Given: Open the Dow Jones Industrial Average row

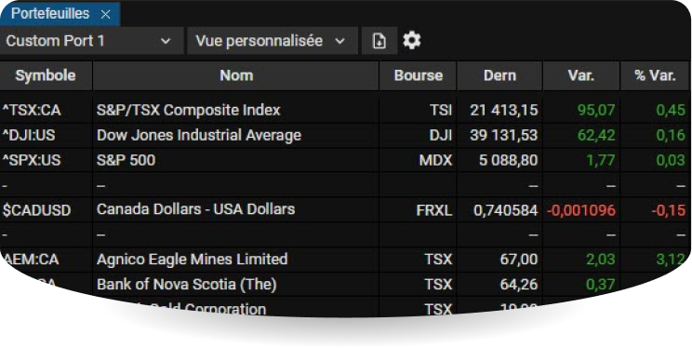Looking at the screenshot, I should [344, 135].
